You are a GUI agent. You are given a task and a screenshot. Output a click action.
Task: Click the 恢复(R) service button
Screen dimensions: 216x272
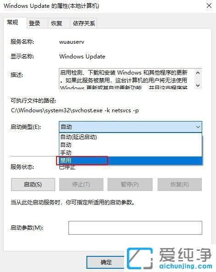pos(180,185)
